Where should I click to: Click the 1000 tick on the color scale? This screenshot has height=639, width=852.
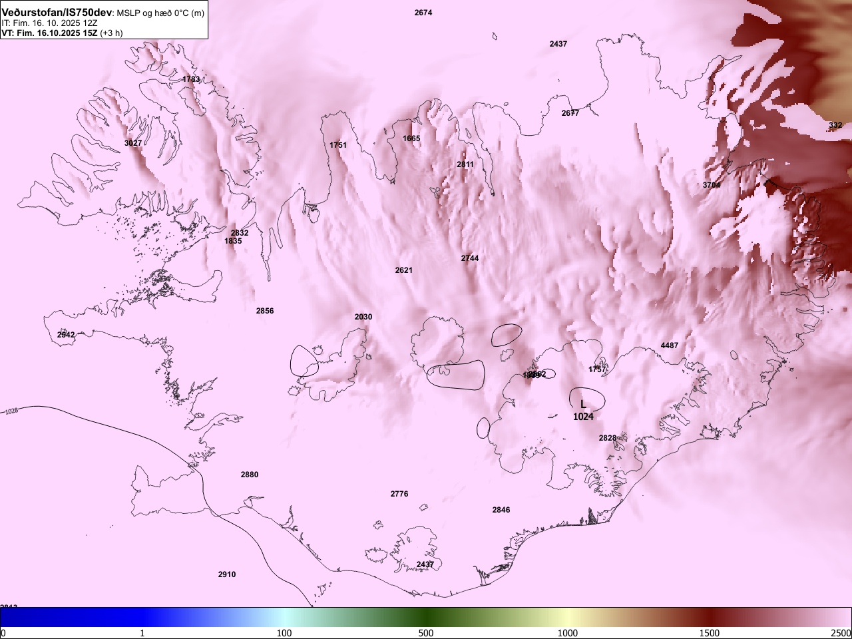pyautogui.click(x=568, y=633)
